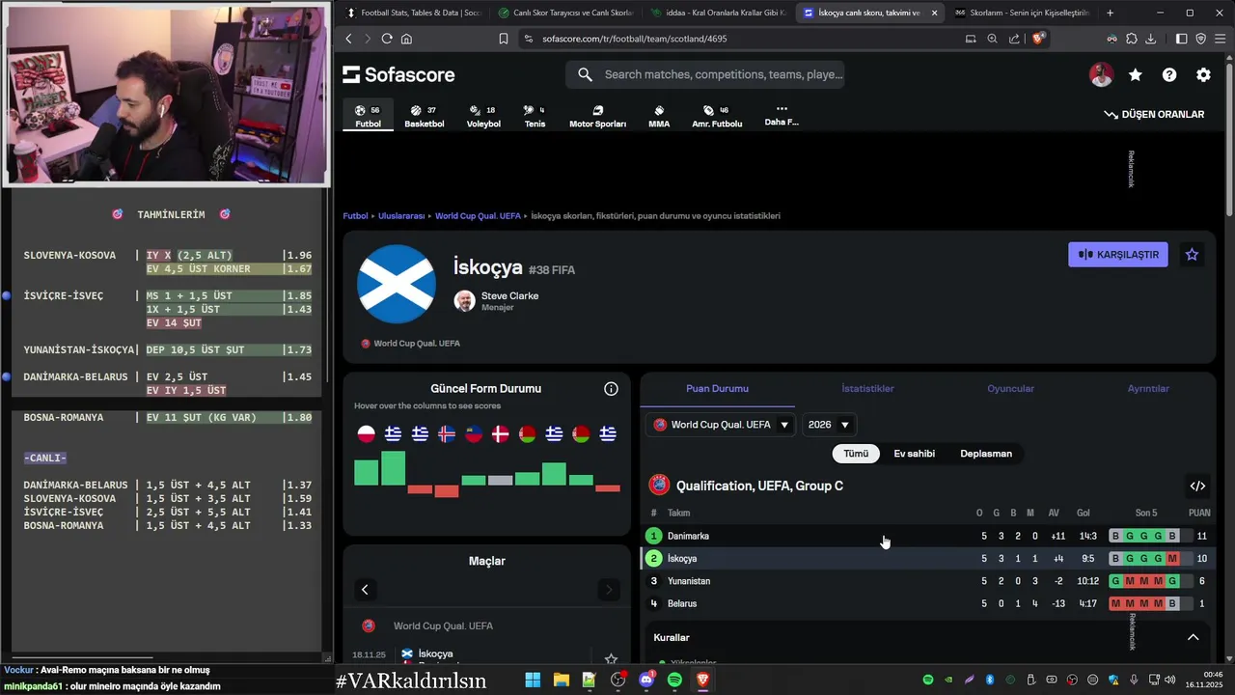1235x695 pixels.
Task: Open the Amr. Futbolu category
Action: (717, 116)
